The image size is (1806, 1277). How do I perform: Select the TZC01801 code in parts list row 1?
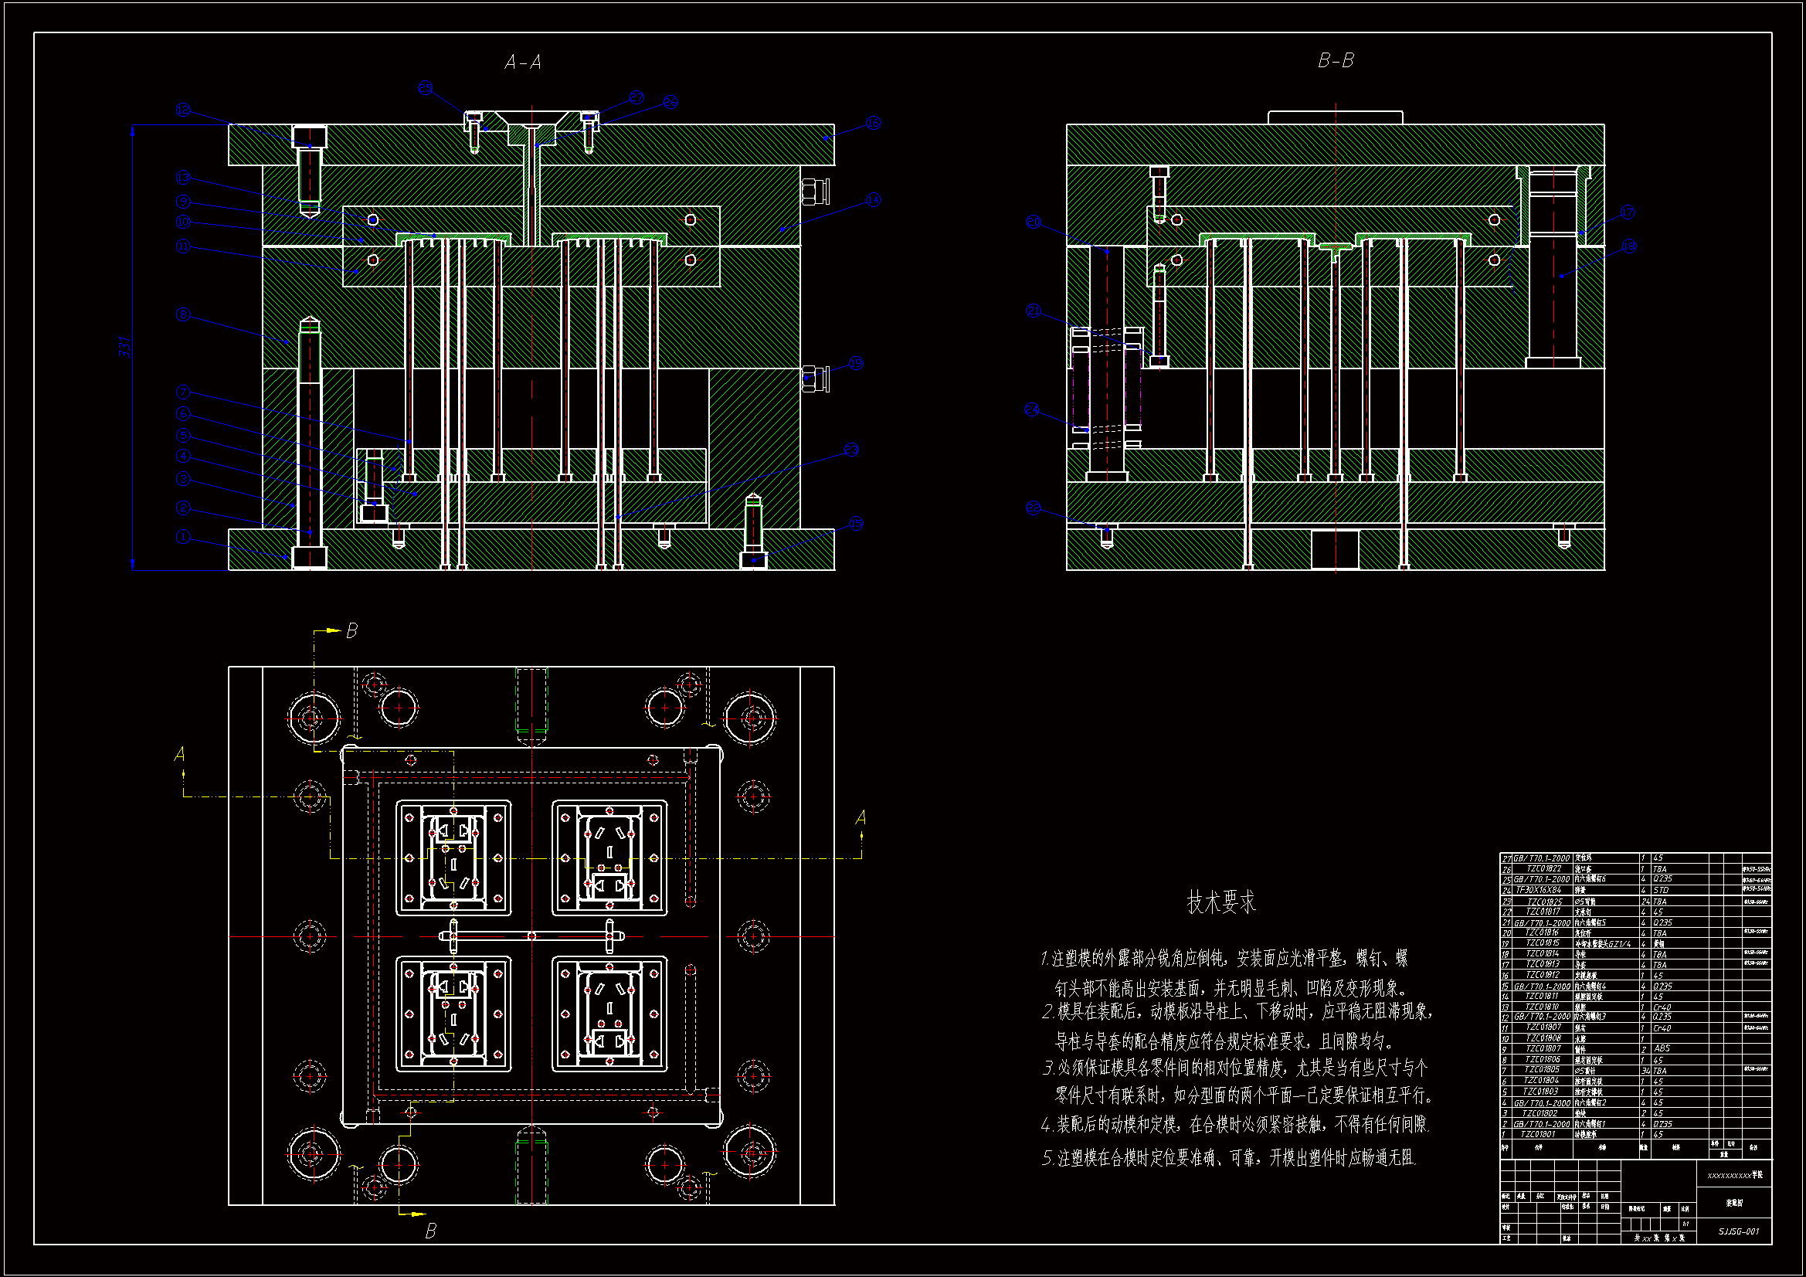[x=1538, y=1135]
